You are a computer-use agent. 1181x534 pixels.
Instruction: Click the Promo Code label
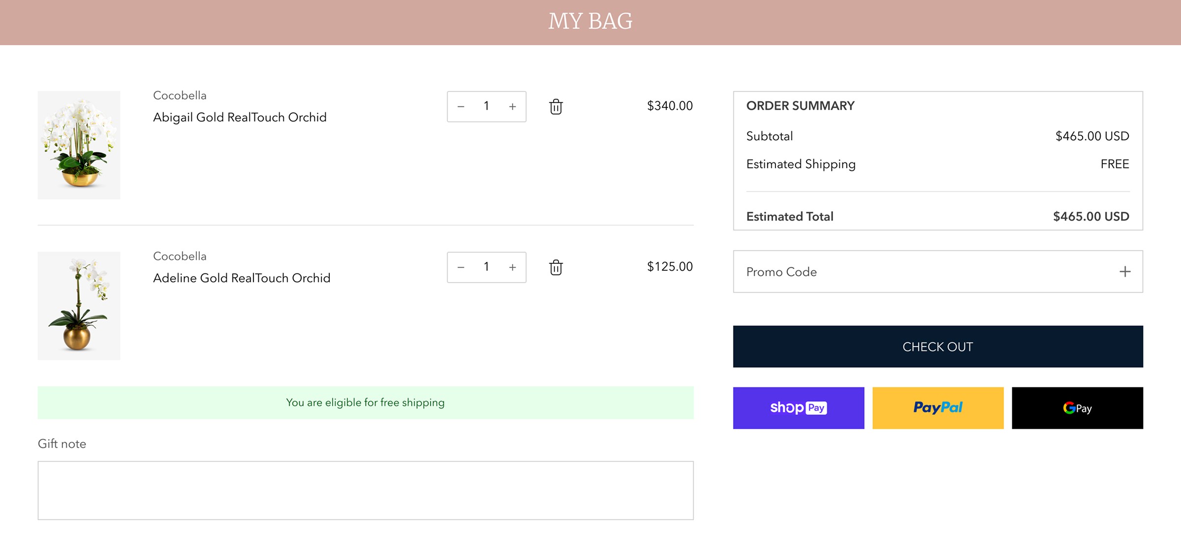point(781,272)
